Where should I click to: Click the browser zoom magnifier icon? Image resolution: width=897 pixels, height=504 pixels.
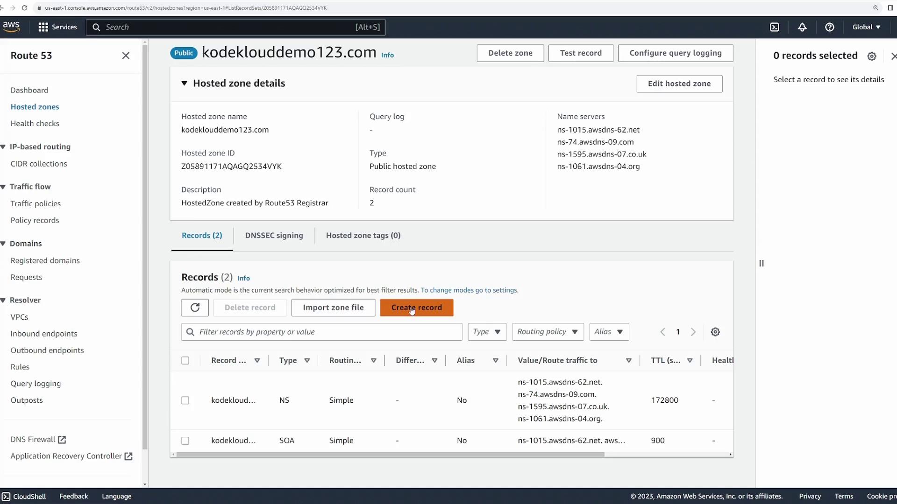point(876,8)
